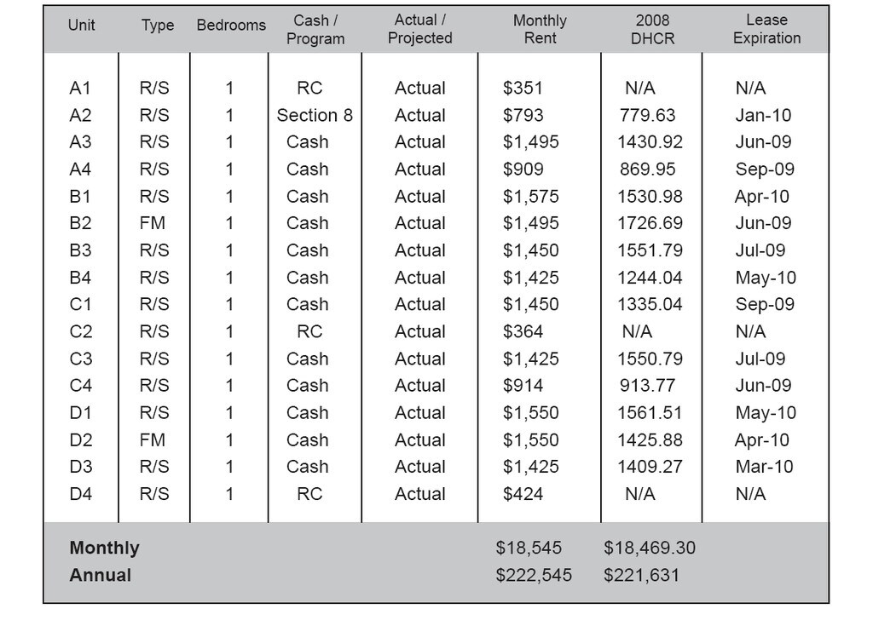Click the 2008 DHCR header
Viewport: 873px width, 626px height.
coord(652,30)
